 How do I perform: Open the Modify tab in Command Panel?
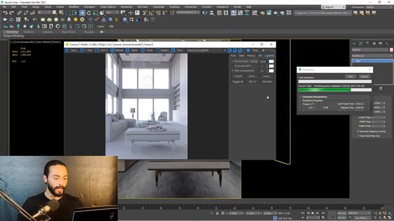(361, 44)
